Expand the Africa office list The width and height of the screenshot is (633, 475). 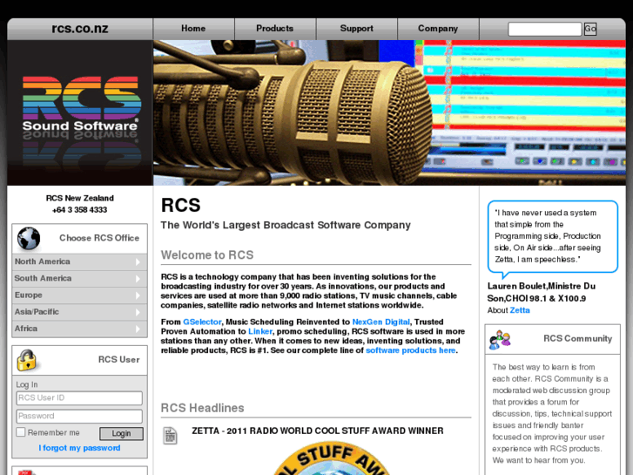(x=79, y=329)
